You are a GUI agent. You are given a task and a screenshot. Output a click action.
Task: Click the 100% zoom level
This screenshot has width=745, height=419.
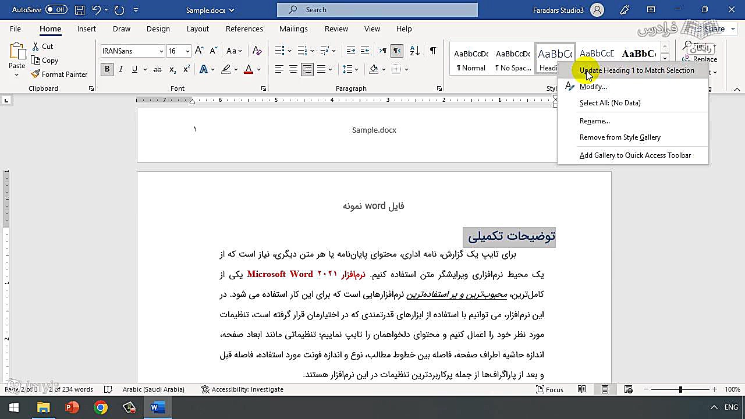[x=732, y=389]
